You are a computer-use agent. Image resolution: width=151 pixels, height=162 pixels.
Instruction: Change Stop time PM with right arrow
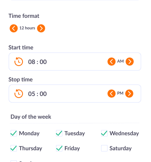(129, 94)
